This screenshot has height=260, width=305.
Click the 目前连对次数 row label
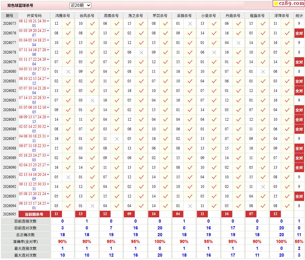[x=25, y=228]
